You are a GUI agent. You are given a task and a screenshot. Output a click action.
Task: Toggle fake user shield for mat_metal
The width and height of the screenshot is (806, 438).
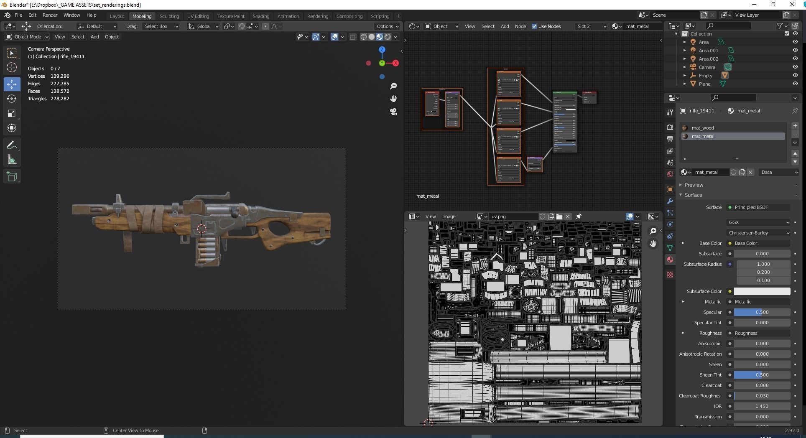coord(734,172)
